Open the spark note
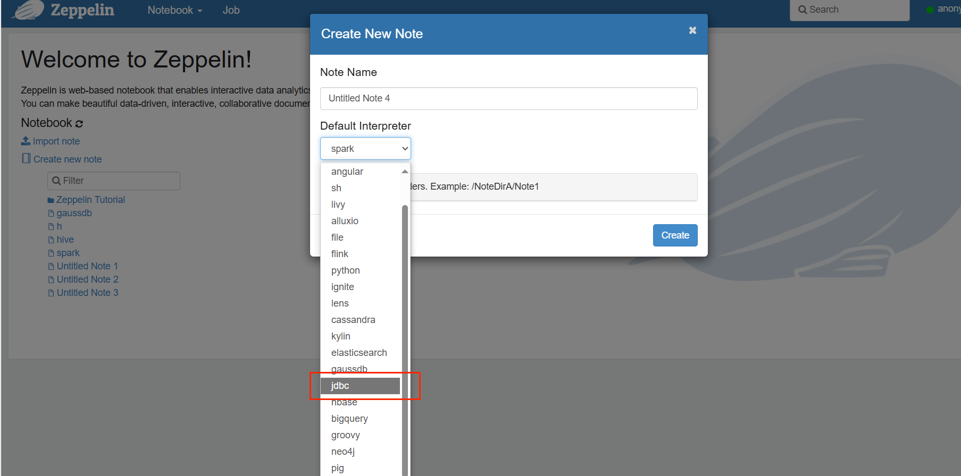Image resolution: width=961 pixels, height=476 pixels. point(68,253)
